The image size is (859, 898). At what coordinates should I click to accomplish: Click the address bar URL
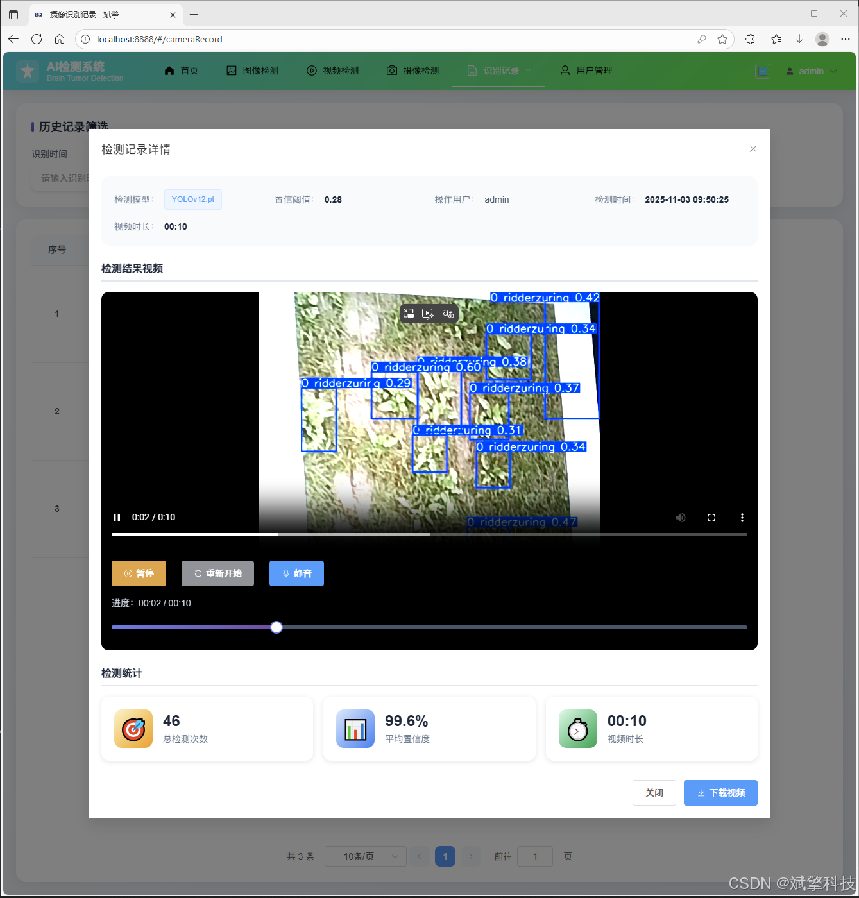[x=160, y=39]
